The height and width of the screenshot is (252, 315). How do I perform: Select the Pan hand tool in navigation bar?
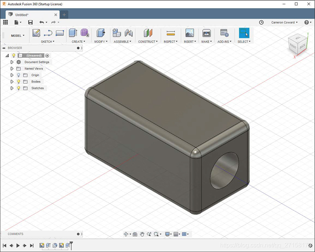[142, 234]
